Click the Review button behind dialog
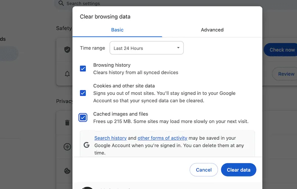Screen dimensions: 297x189 [x=285, y=74]
